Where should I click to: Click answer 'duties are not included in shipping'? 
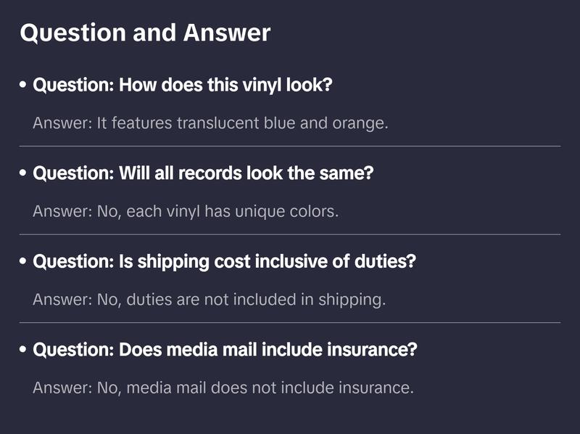pos(209,300)
